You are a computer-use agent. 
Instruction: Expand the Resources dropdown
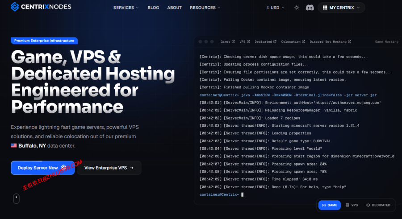pyautogui.click(x=205, y=8)
